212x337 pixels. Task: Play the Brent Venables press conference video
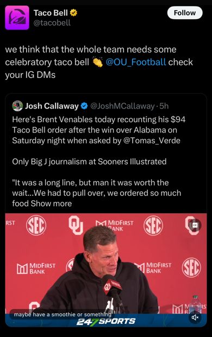point(106,270)
